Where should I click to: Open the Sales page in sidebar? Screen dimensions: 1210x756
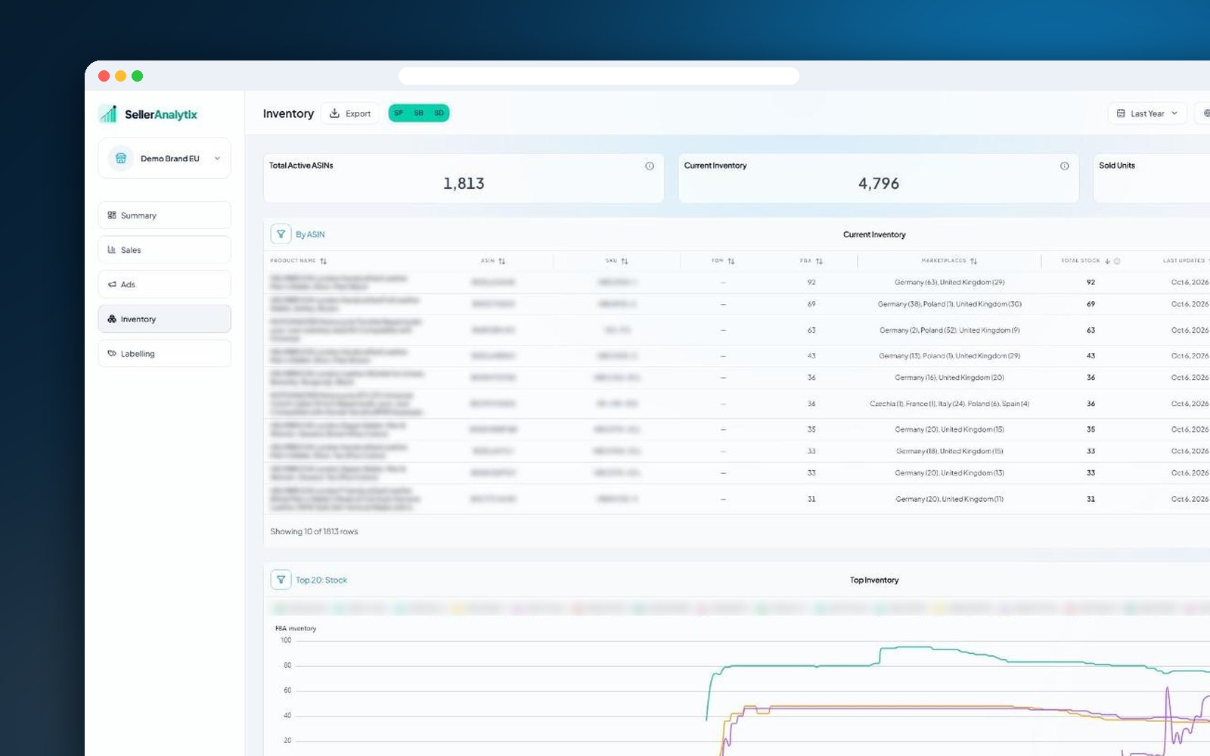(164, 249)
